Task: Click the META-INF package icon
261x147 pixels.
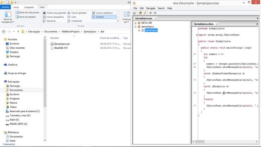Action: 139,23
